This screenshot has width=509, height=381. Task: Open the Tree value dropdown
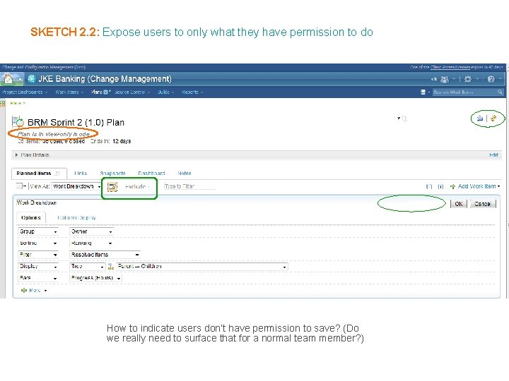[x=88, y=266]
